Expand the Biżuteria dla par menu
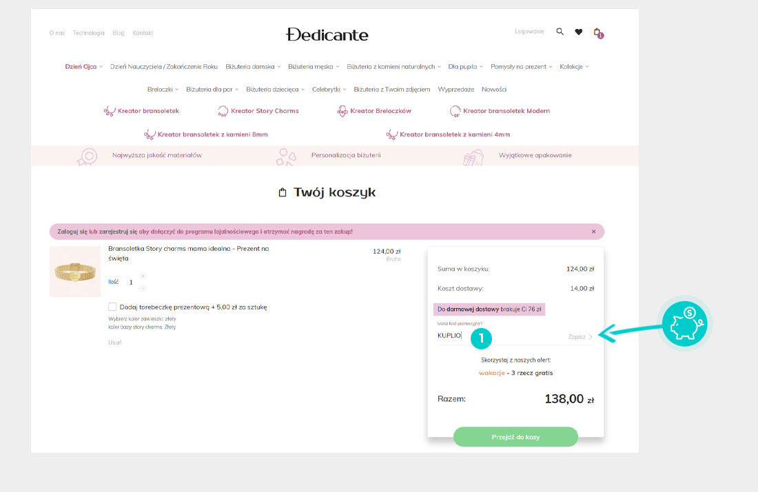758x492 pixels. click(x=212, y=90)
